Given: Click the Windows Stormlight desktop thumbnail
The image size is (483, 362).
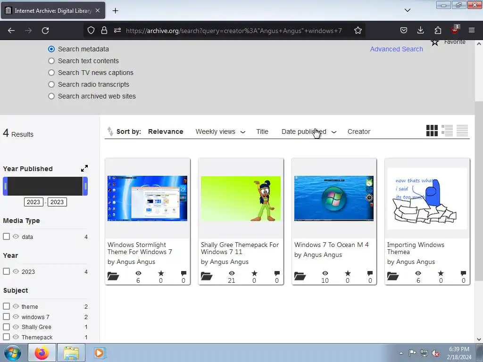Looking at the screenshot, I should [147, 198].
